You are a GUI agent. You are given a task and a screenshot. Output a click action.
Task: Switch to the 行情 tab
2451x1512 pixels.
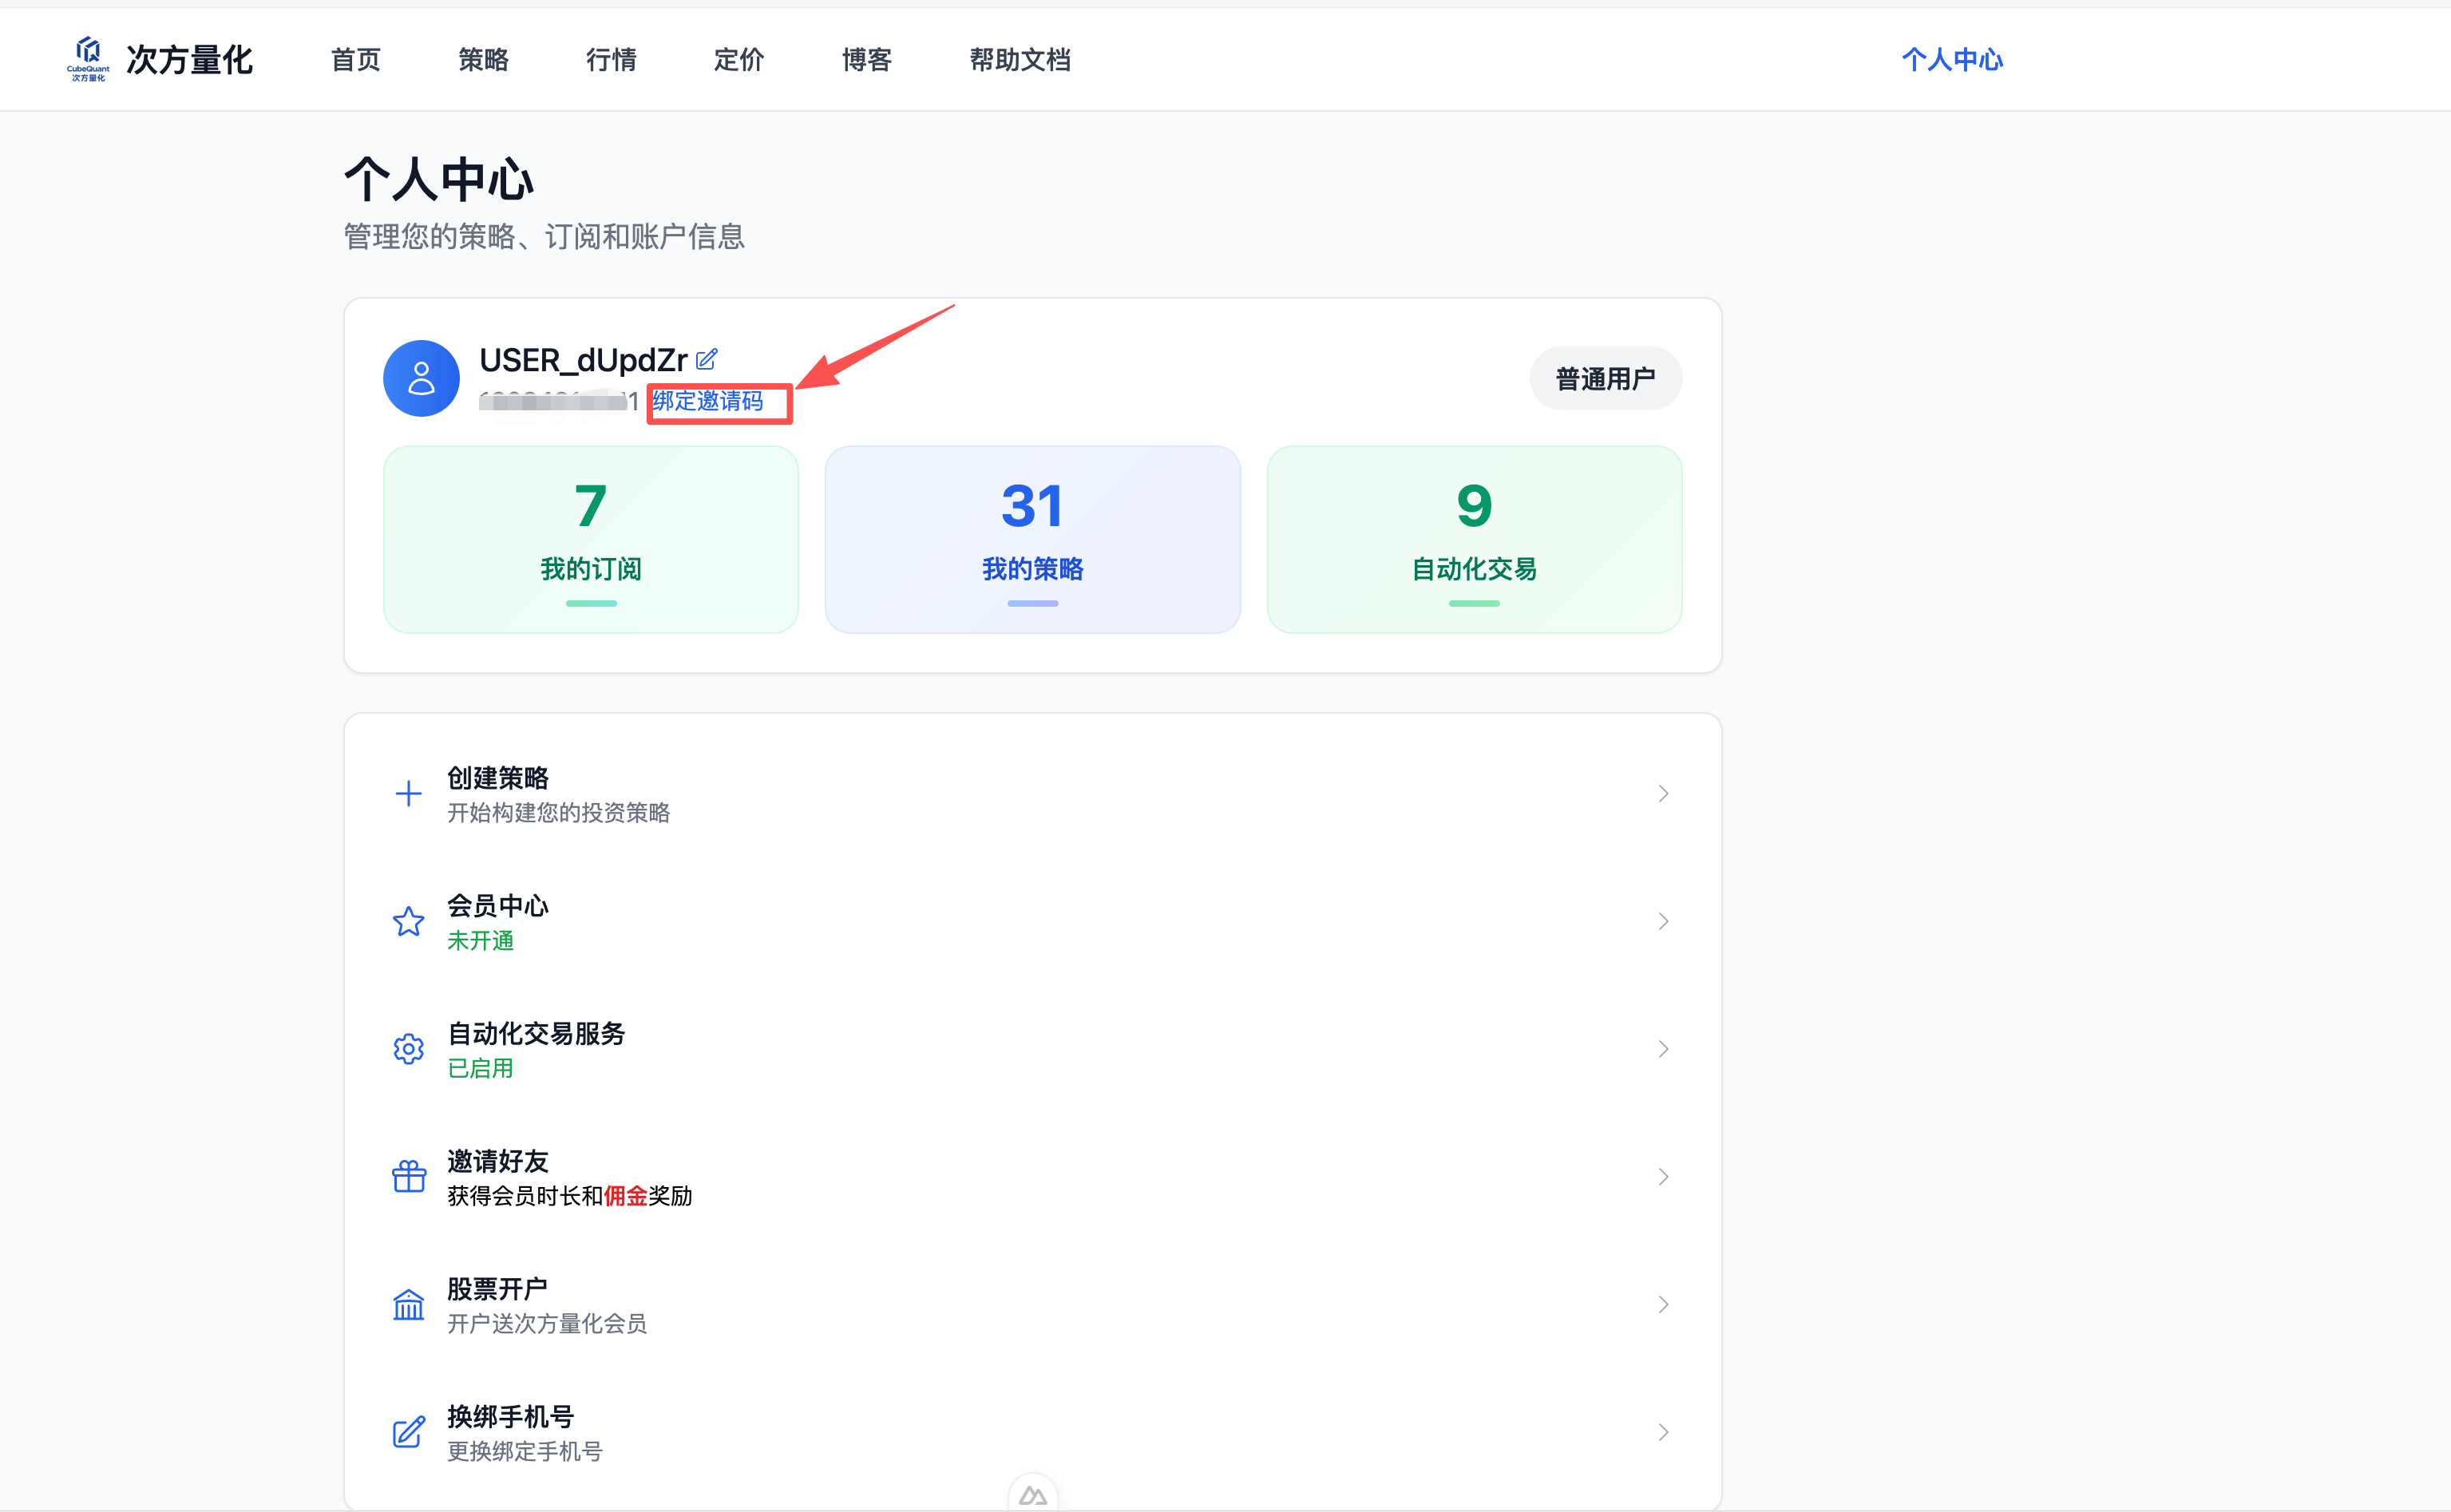(x=611, y=60)
